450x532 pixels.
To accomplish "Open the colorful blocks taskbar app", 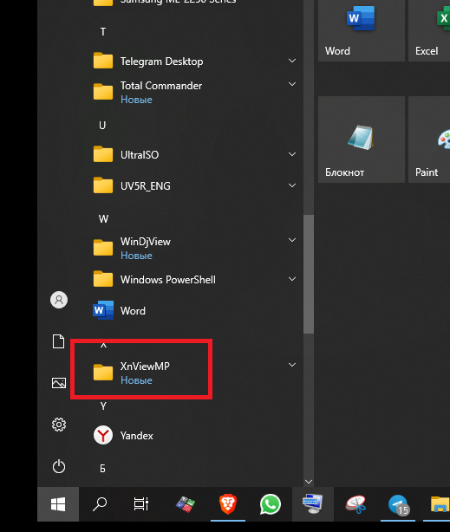I will pos(186,504).
